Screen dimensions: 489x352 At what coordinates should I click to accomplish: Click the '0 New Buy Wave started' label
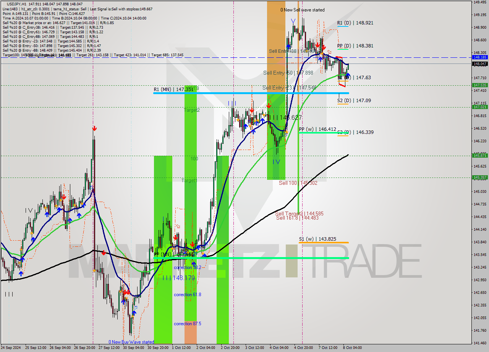[x=131, y=342]
